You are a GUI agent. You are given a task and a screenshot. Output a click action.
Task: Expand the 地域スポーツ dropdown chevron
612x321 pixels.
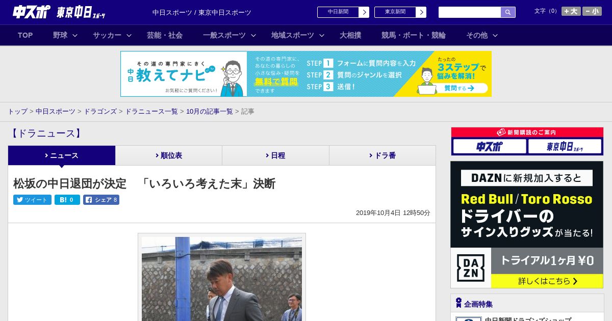[x=322, y=35]
